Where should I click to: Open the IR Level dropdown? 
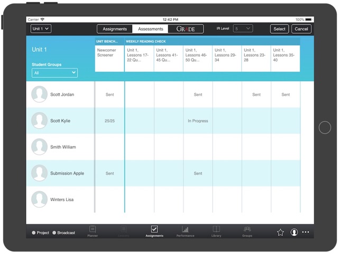pos(243,29)
